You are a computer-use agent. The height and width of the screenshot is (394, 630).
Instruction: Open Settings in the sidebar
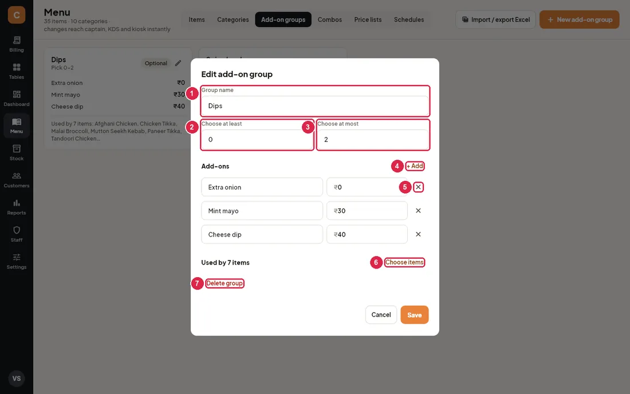pyautogui.click(x=17, y=262)
